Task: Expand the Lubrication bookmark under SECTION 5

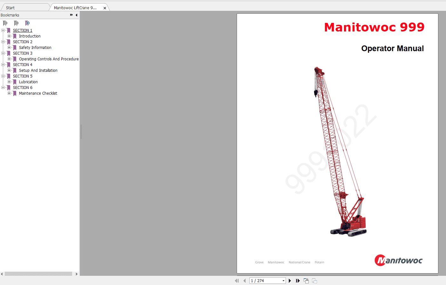Action: (10, 82)
